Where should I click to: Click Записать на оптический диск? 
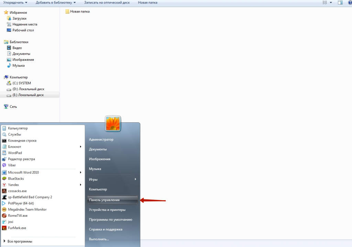(x=107, y=3)
